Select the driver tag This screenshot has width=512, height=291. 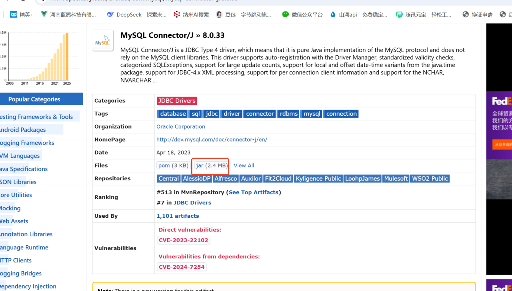click(232, 114)
